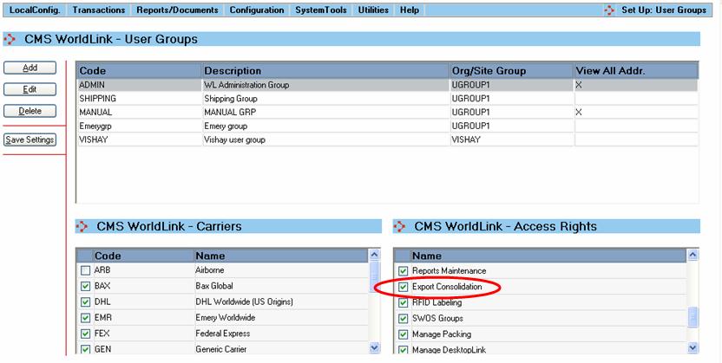
Task: Click the Save Settings button
Action: tap(30, 139)
